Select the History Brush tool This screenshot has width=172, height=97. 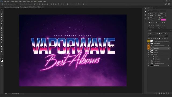point(2,30)
